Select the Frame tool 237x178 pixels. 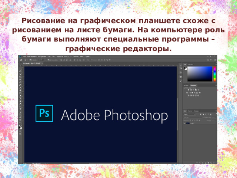coord(20,79)
